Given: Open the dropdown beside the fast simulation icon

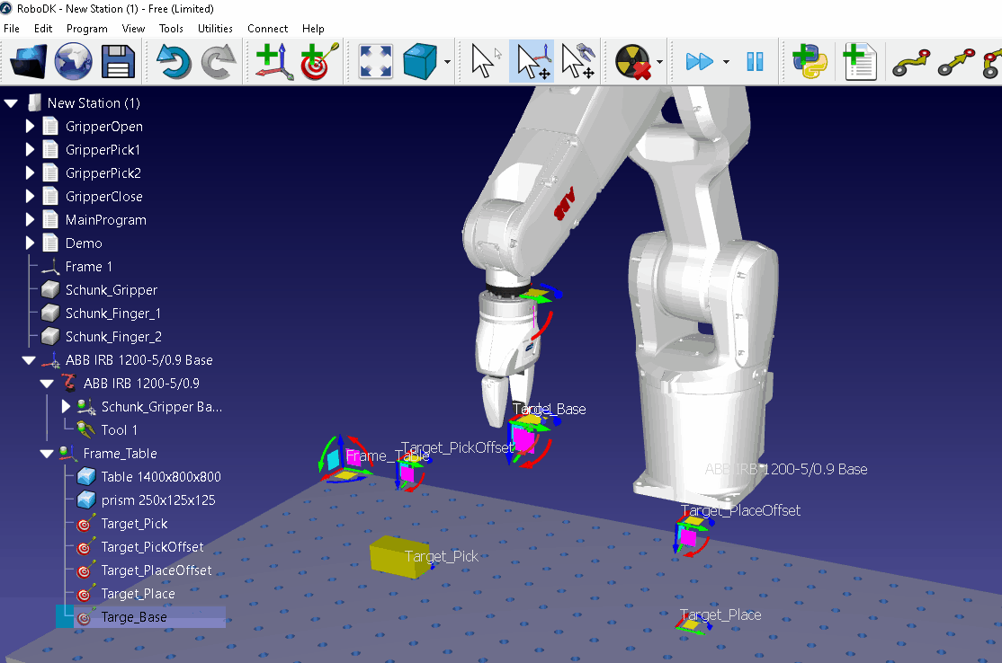Looking at the screenshot, I should (x=726, y=62).
